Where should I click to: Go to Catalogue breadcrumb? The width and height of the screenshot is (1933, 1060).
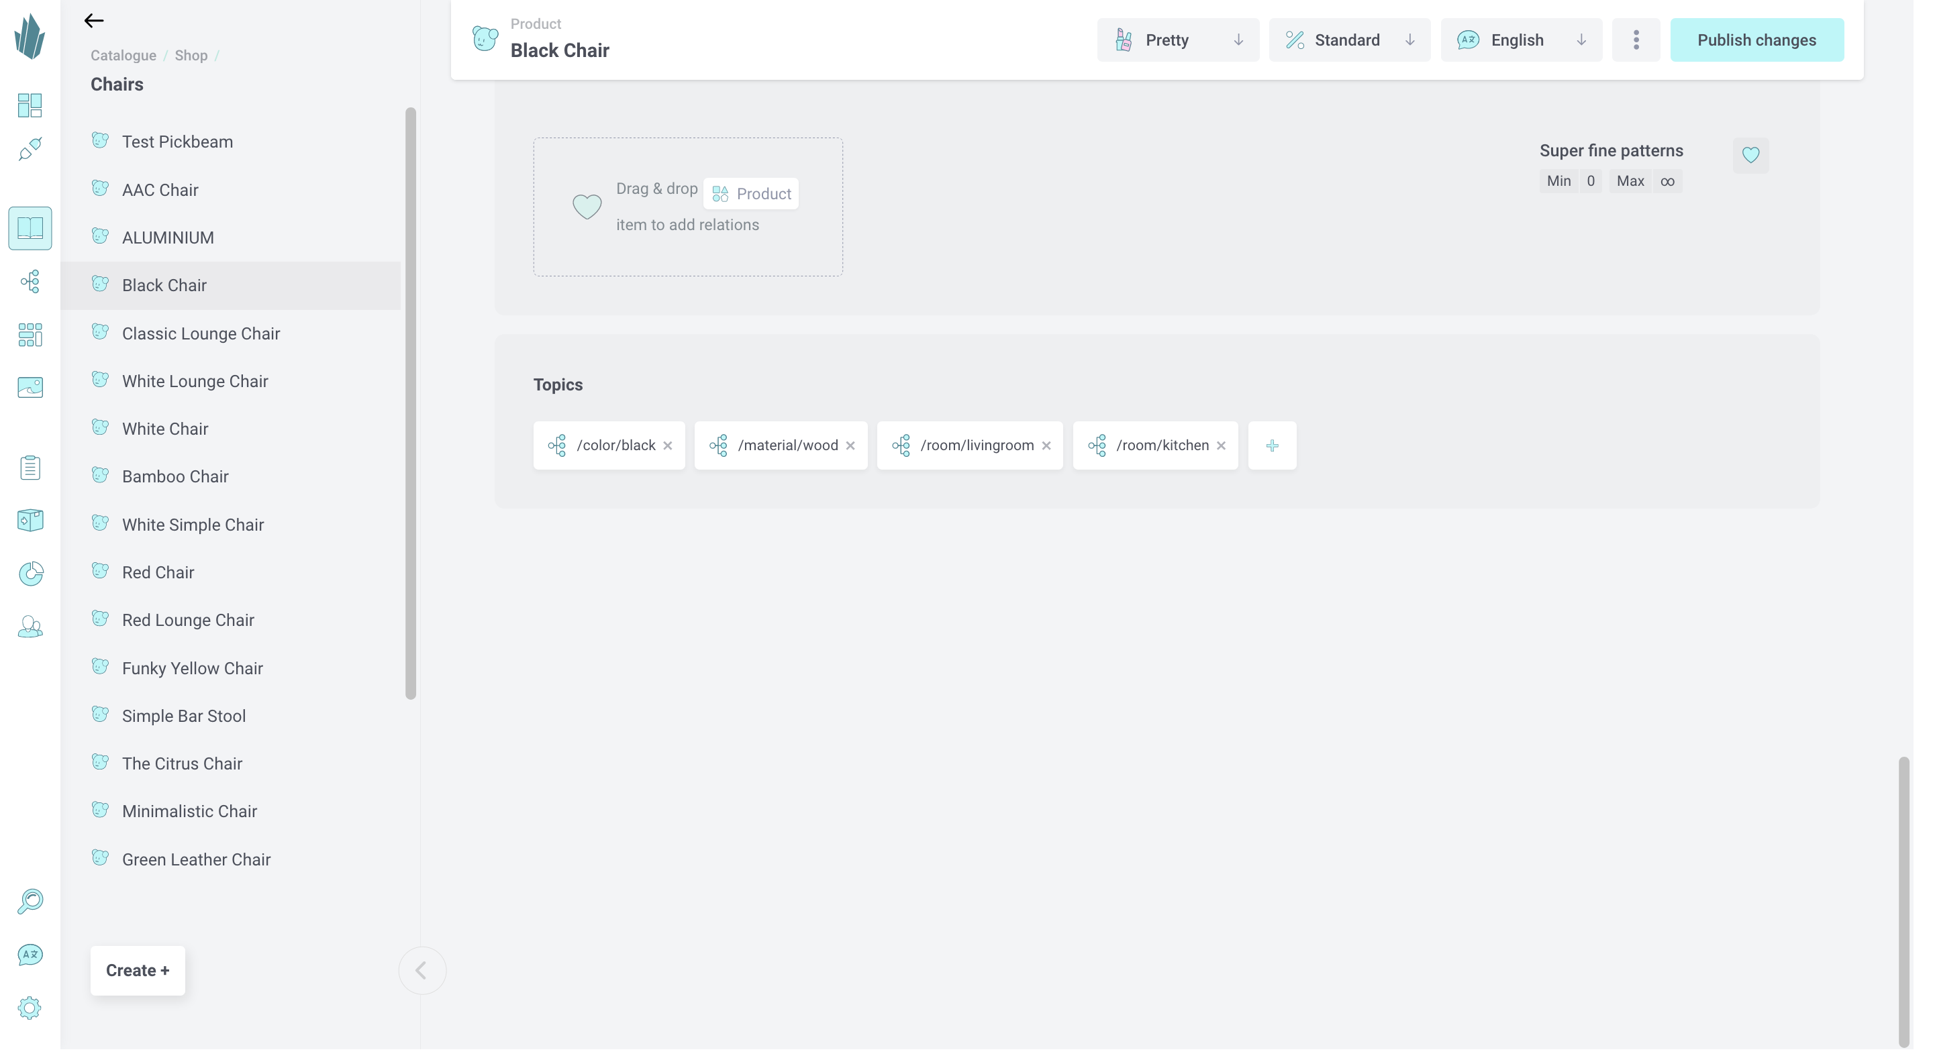tap(123, 56)
